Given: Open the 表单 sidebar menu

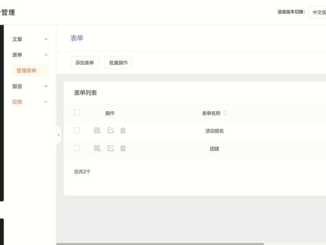Looking at the screenshot, I should [x=30, y=55].
